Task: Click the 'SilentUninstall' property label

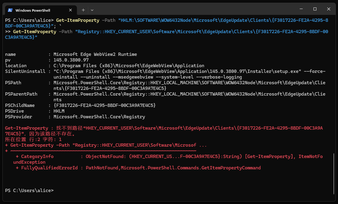Action: pyautogui.click(x=25, y=71)
